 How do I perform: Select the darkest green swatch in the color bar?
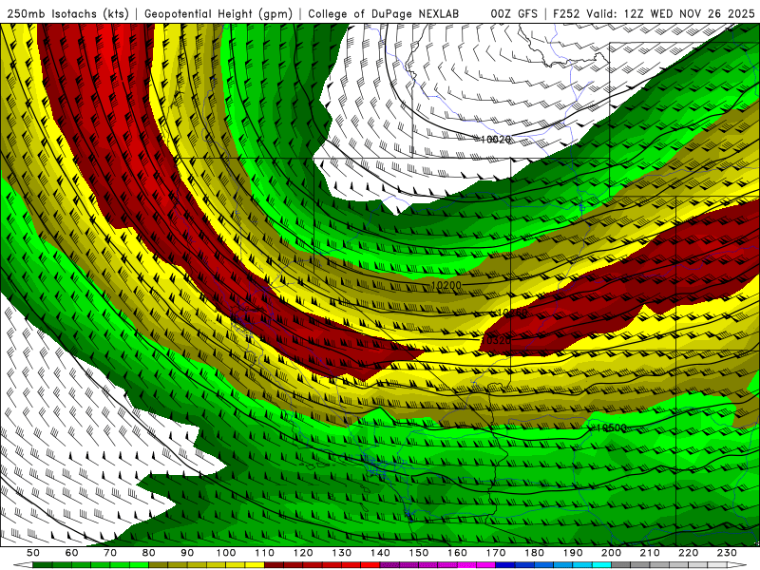43,565
